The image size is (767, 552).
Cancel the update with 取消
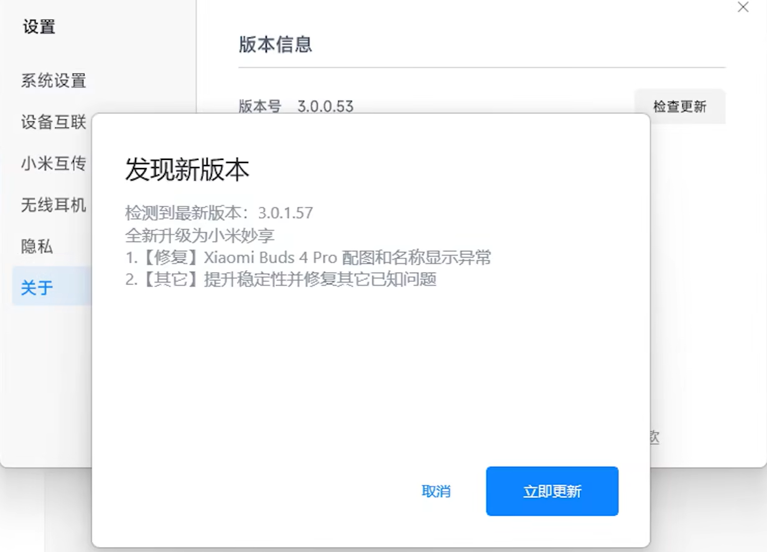pos(436,491)
